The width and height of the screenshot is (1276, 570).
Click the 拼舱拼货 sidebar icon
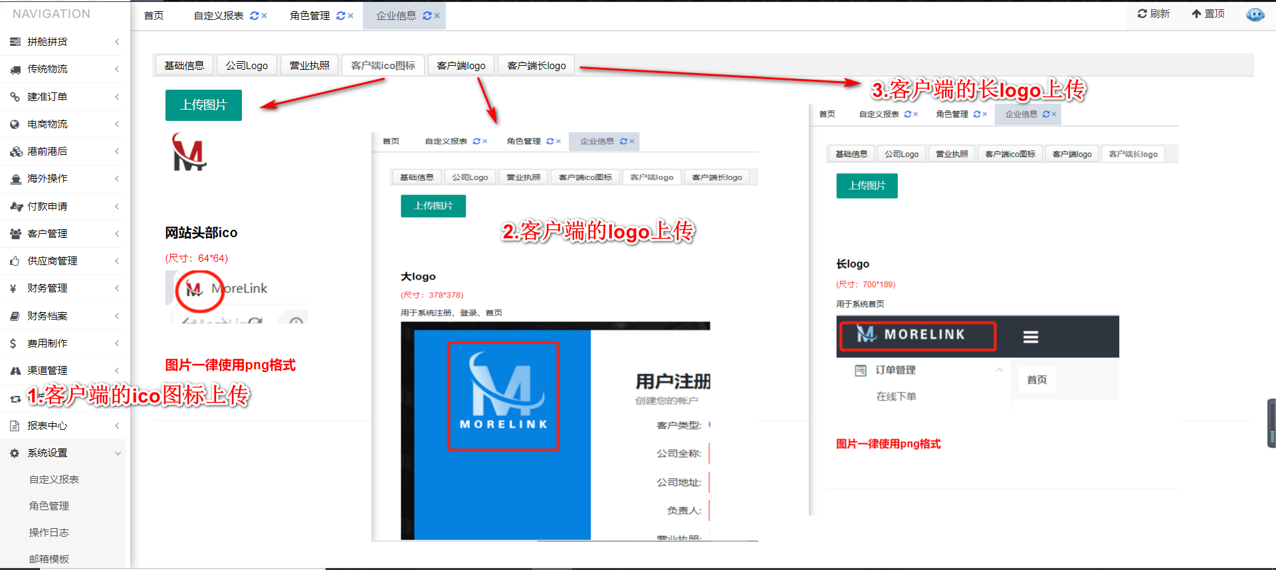(x=15, y=42)
